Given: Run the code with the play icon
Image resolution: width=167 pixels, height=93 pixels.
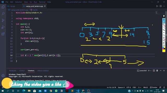Looking at the screenshot, I should pos(157,6).
